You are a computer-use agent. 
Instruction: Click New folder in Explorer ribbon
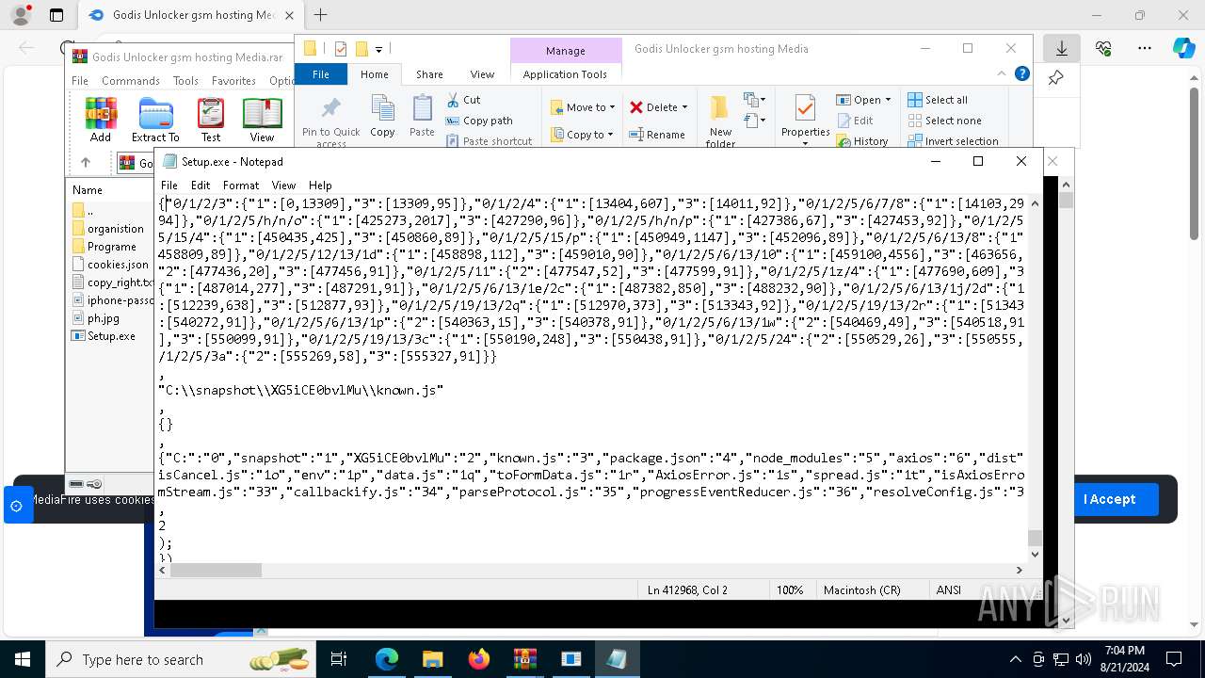tap(720, 121)
